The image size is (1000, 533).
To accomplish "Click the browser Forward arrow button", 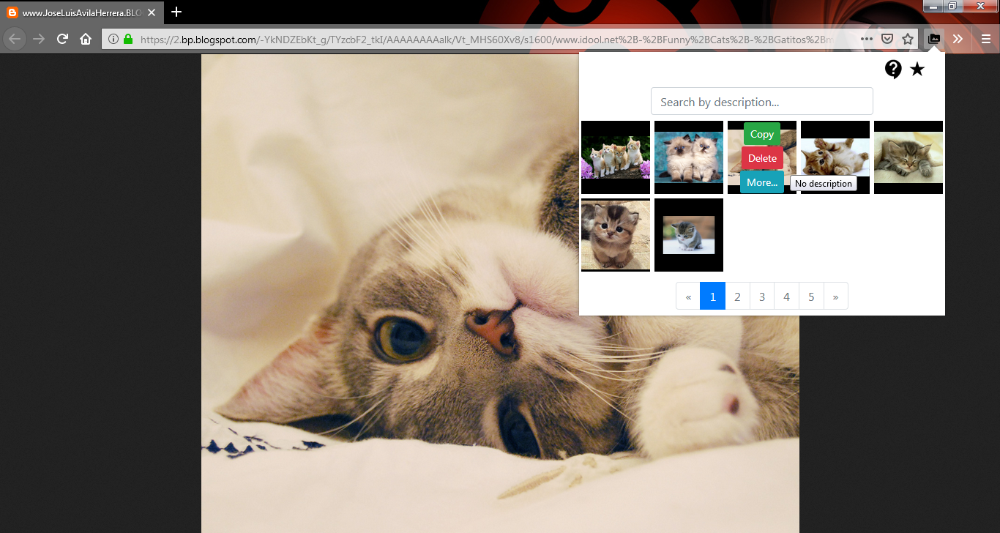I will click(39, 39).
